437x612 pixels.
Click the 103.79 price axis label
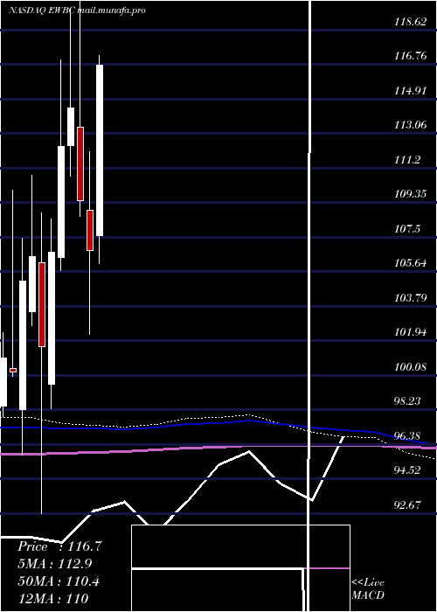click(411, 298)
